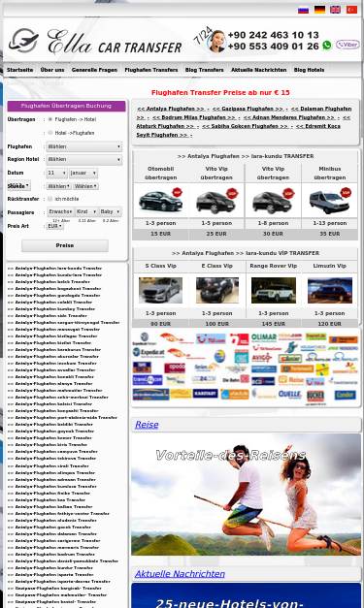Click the Viber contact icon
The image size is (364, 608).
pyautogui.click(x=347, y=45)
